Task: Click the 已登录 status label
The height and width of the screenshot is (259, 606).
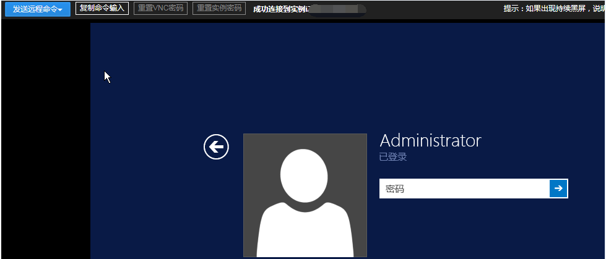Action: click(392, 157)
